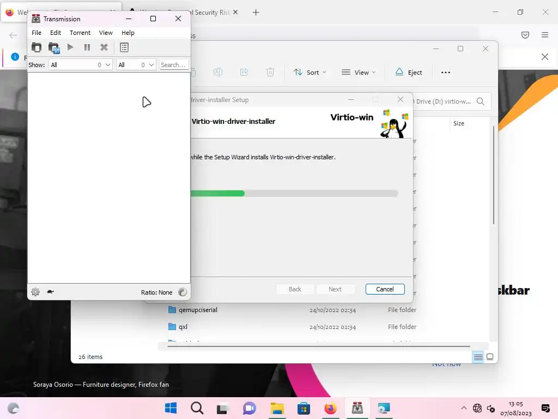Dismiss the Firefox notification bar X
Image resolution: width=558 pixels, height=419 pixels.
click(x=545, y=57)
